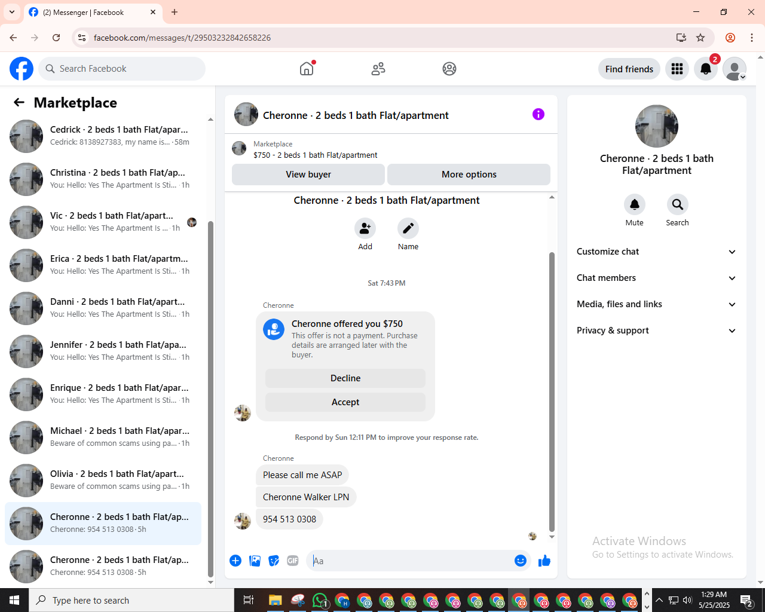Viewport: 765px width, 612px height.
Task: Open Cedric's conversation in the list
Action: coord(103,136)
